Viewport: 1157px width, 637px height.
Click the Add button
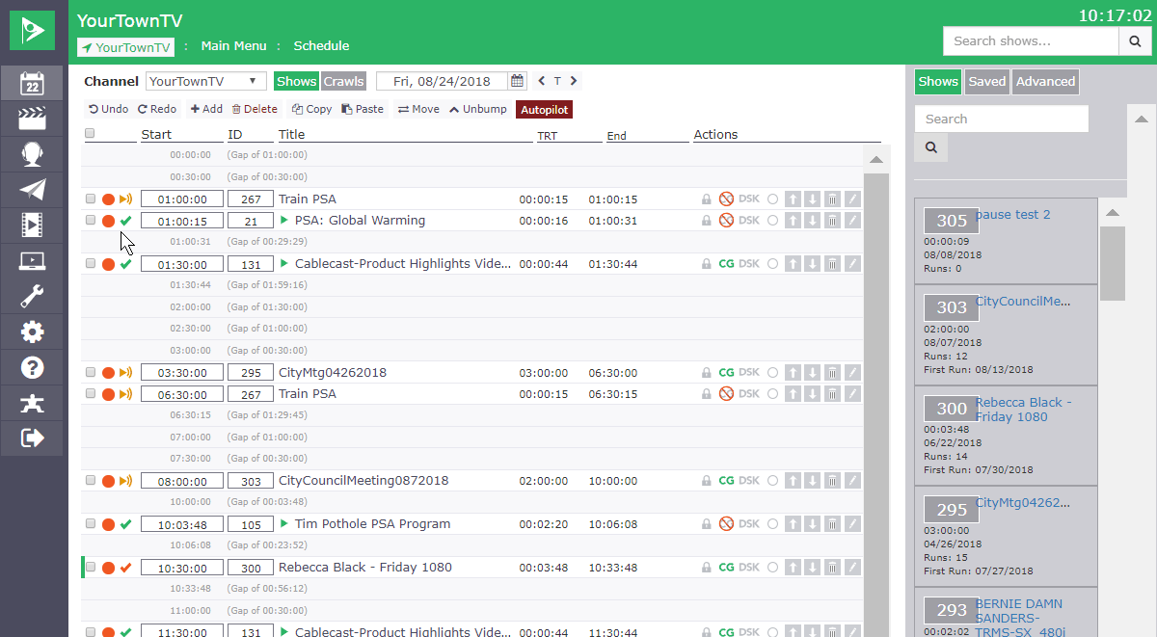206,109
